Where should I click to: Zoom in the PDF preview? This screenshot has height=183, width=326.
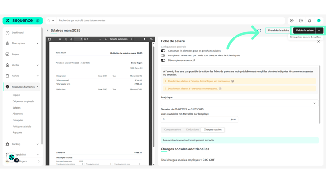point(106,39)
